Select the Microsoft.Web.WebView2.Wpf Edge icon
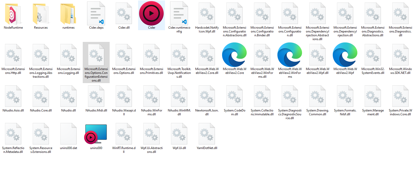The image size is (416, 170). tap(345, 55)
